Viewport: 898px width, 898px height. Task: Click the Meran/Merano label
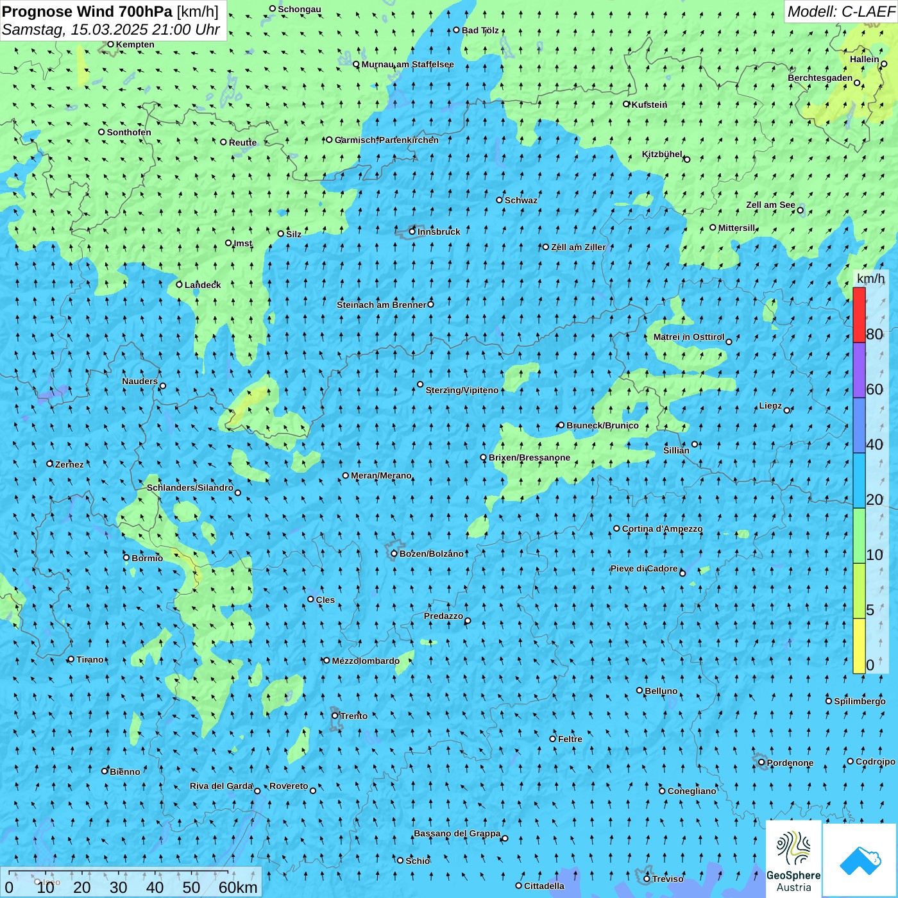tap(381, 475)
